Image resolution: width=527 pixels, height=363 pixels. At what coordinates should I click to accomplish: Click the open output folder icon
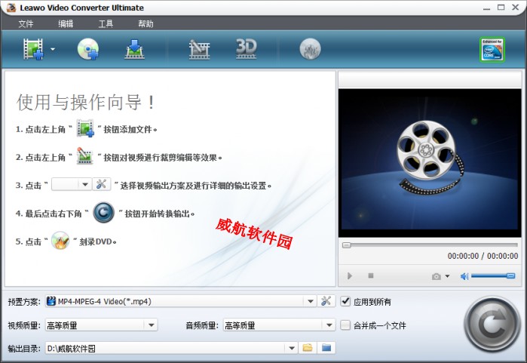pos(326,348)
